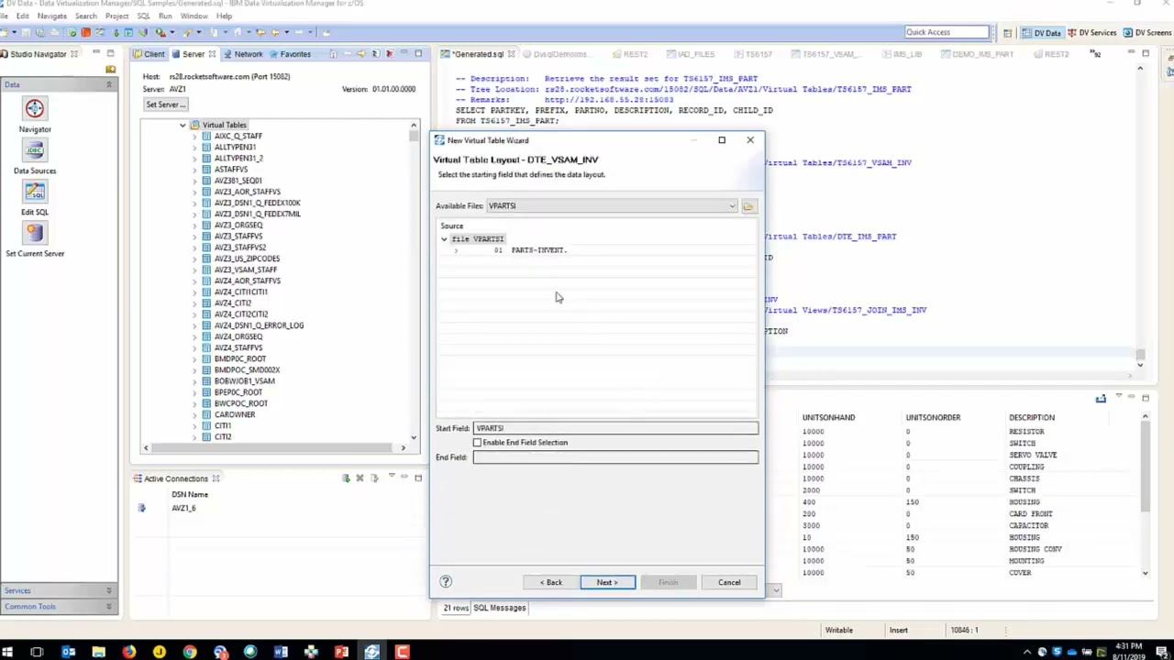Expand the Services section
The image size is (1174, 660).
click(x=59, y=590)
